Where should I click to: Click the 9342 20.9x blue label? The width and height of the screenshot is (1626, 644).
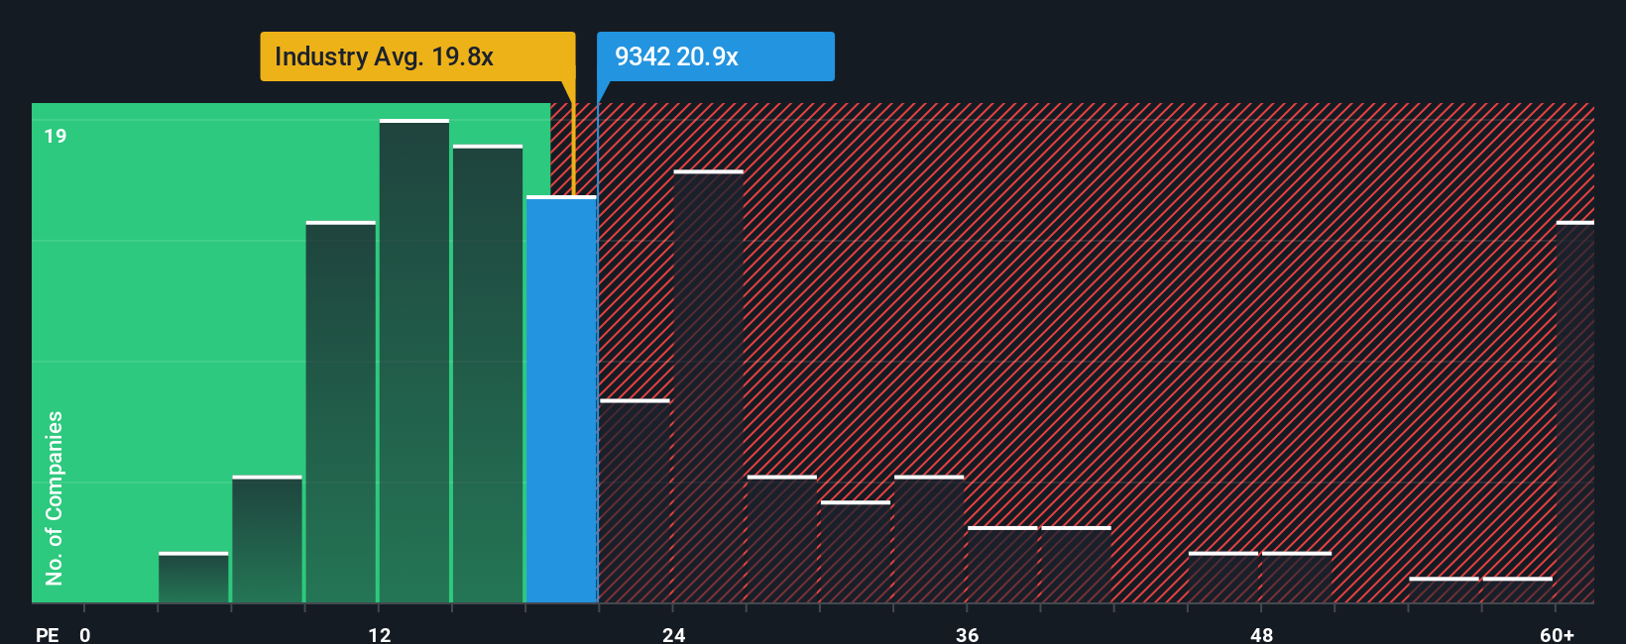pos(716,56)
